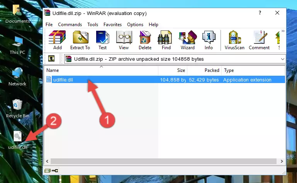Screen dimensions: 297x183
Task: Open the address bar dropdown arrow
Action: (282, 59)
